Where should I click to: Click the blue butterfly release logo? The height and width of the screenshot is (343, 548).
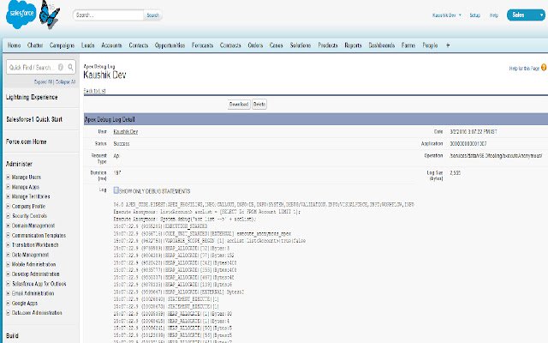[x=49, y=15]
